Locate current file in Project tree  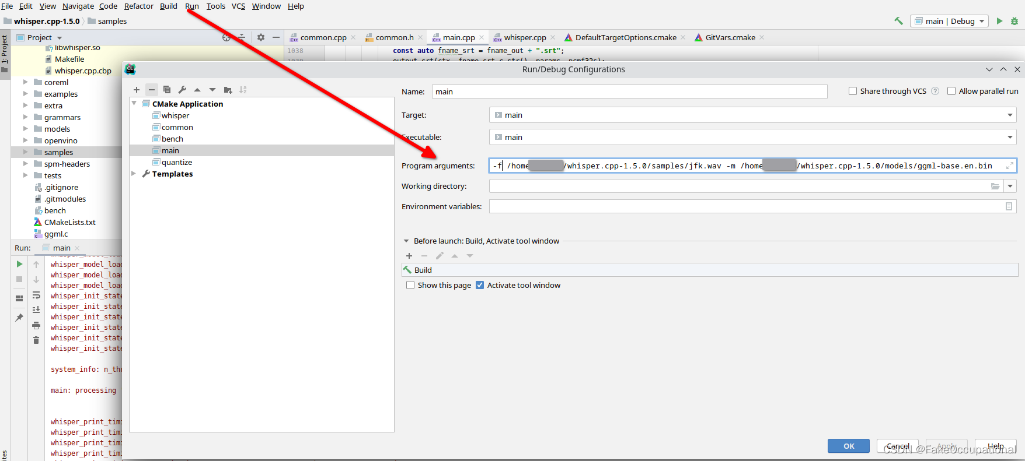point(226,37)
